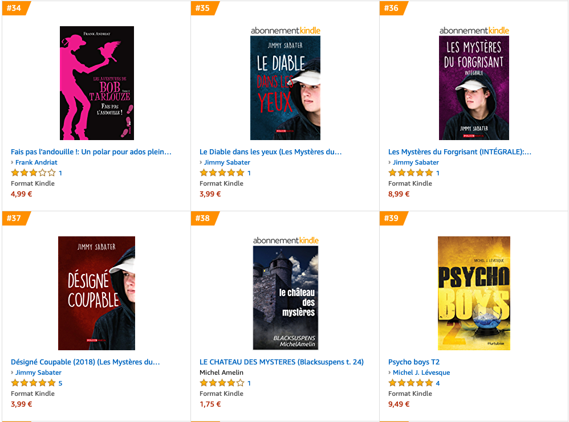
Task: Open the Désigné Coupable book cover
Action: click(96, 293)
